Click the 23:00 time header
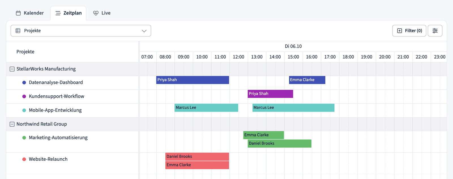453x179 pixels. click(440, 57)
